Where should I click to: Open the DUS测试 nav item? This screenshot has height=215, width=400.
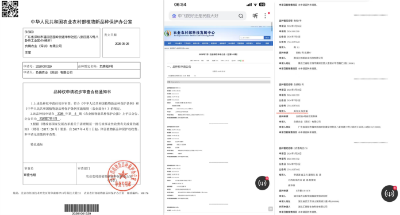point(232,44)
